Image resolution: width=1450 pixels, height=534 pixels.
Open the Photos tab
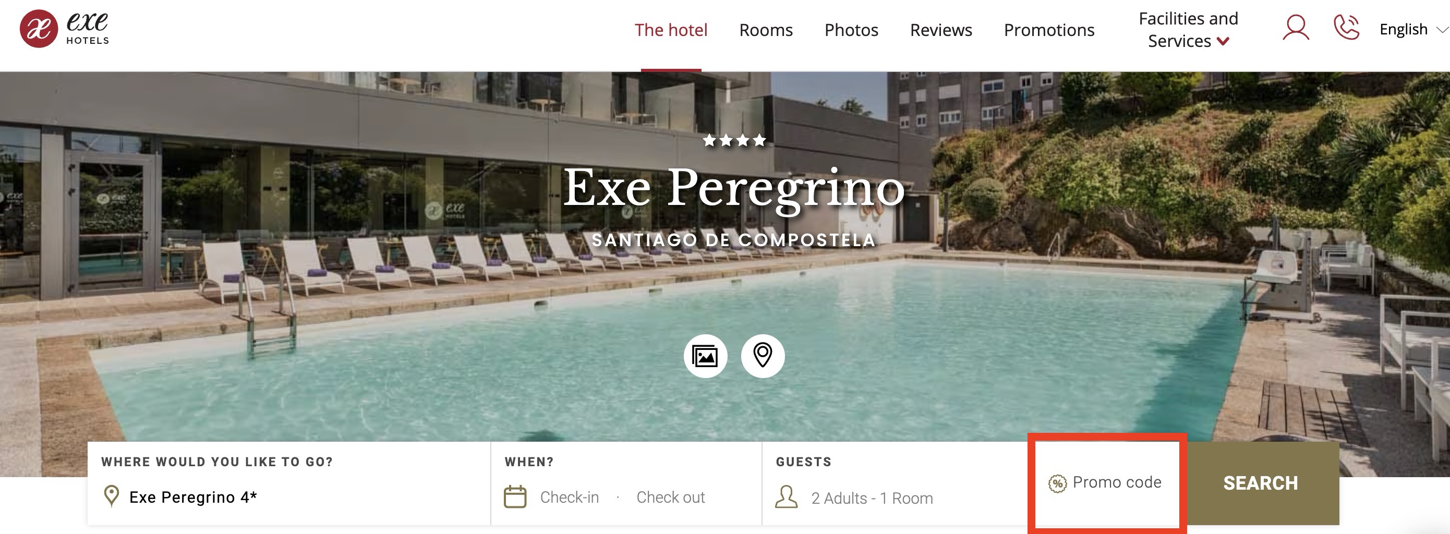(x=851, y=30)
